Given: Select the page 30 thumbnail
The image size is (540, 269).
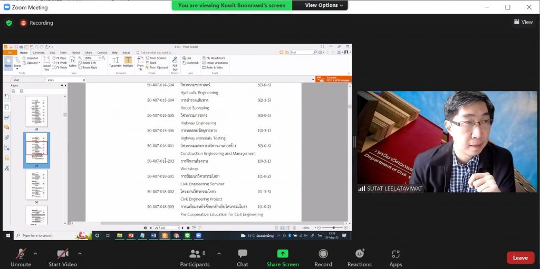Looking at the screenshot, I should coord(36,185).
